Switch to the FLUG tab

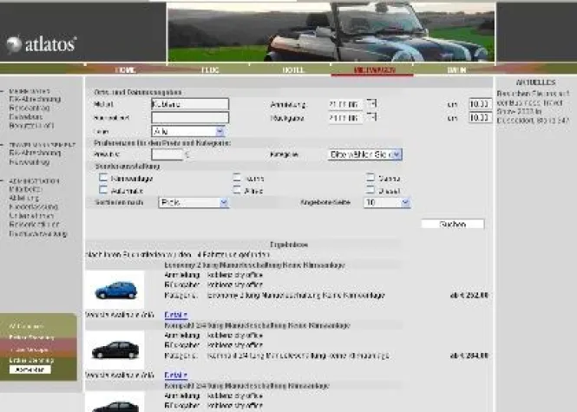click(208, 69)
